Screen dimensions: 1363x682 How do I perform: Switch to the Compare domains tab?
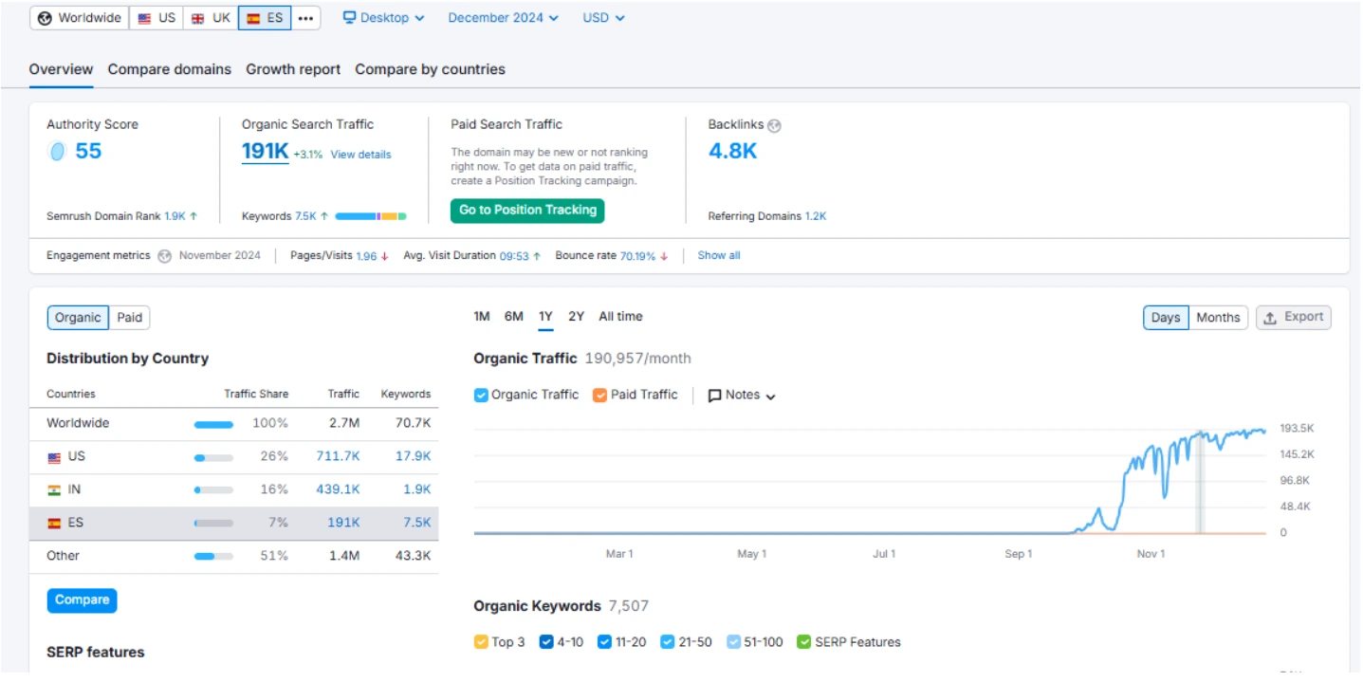pos(168,69)
